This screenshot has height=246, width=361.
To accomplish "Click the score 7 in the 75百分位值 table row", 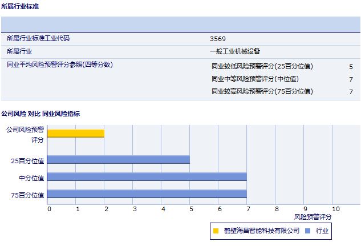I will click(351, 92).
